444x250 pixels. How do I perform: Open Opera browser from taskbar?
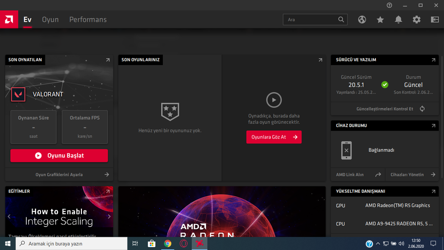(184, 244)
